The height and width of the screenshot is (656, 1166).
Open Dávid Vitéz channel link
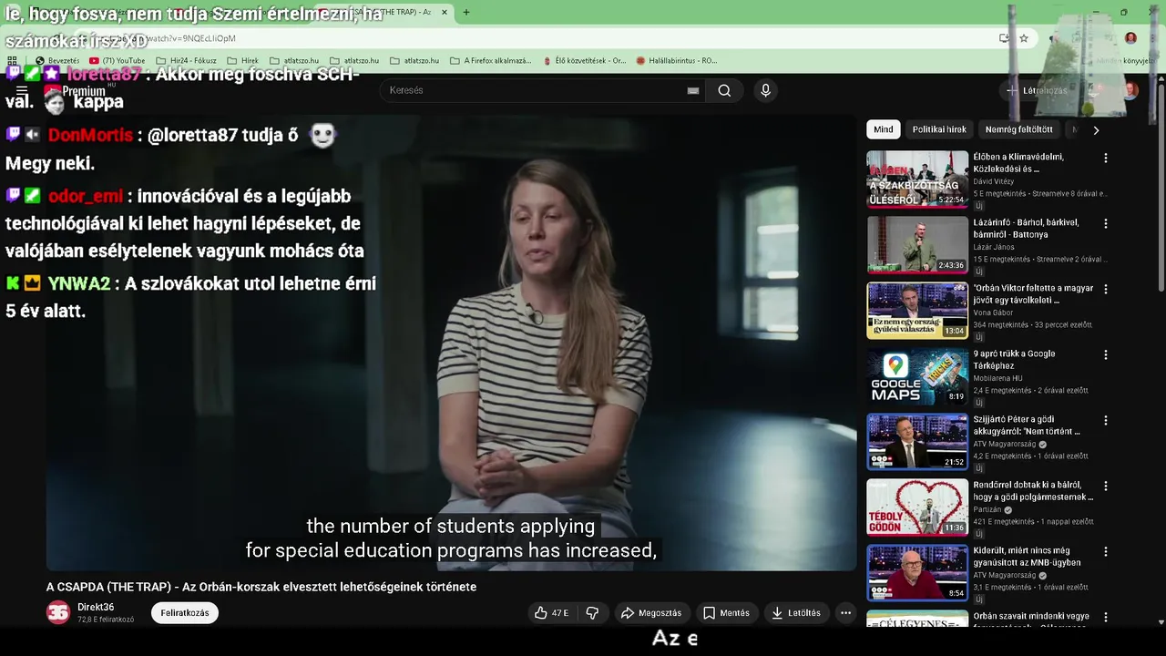click(x=993, y=181)
